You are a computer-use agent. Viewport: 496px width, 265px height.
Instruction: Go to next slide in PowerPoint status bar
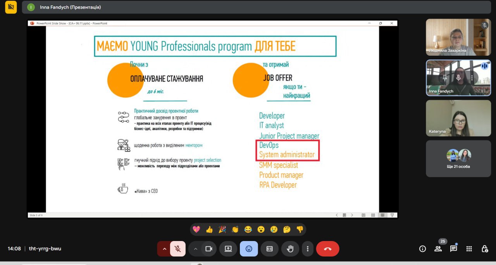click(x=352, y=215)
